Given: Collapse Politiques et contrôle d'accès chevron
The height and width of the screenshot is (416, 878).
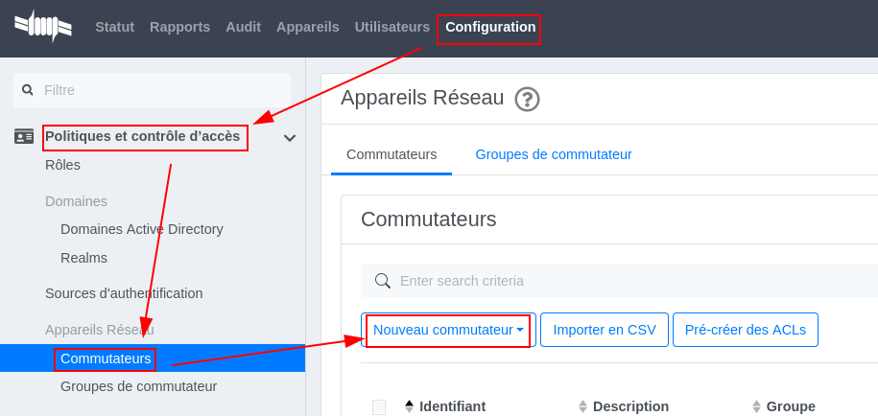Looking at the screenshot, I should [290, 138].
